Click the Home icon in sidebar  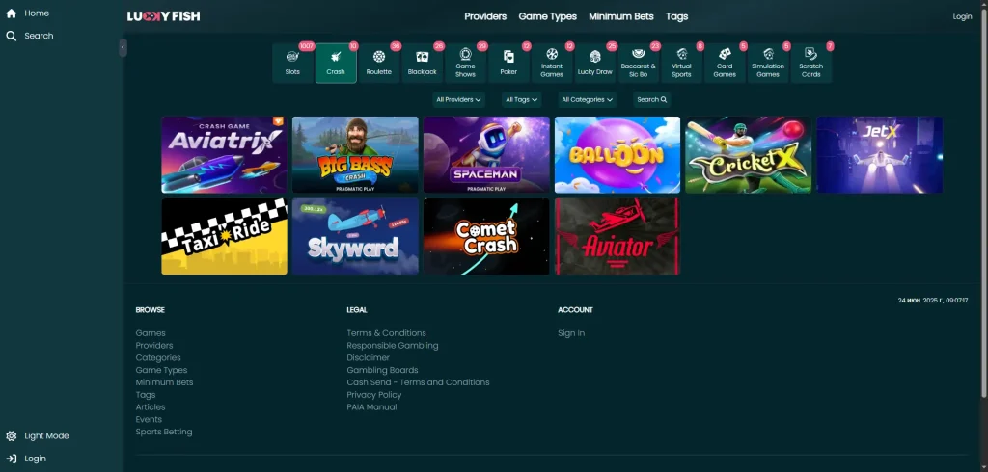click(x=11, y=13)
